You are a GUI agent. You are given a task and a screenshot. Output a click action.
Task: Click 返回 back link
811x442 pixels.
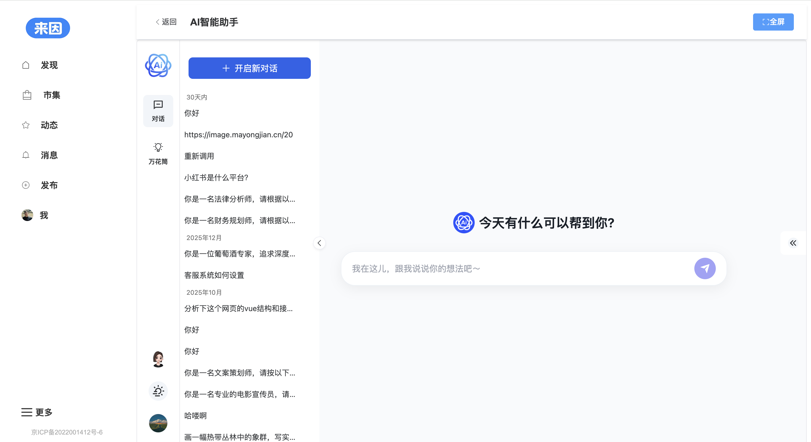tap(166, 22)
